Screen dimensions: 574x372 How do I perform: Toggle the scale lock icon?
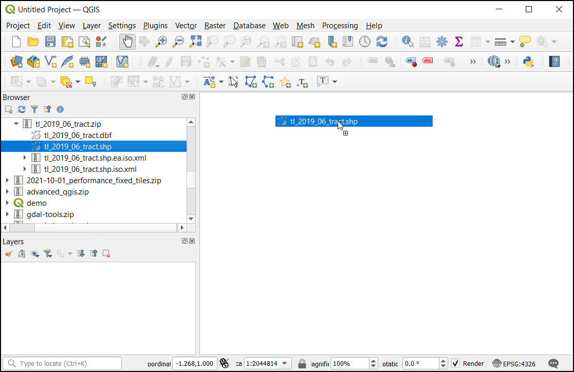[x=302, y=363]
